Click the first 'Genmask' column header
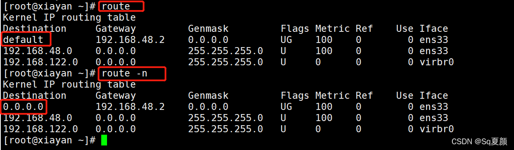The image size is (514, 150). pos(208,29)
